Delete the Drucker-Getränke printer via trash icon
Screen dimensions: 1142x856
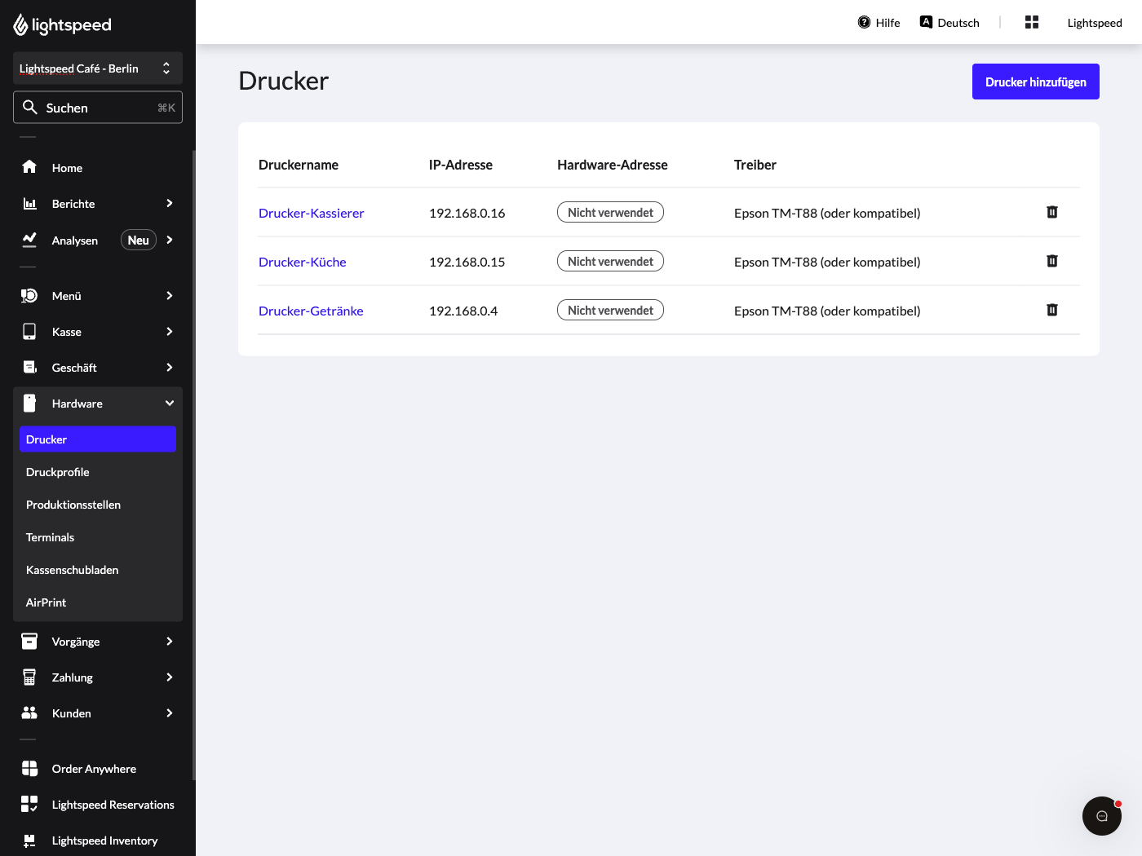coord(1052,310)
